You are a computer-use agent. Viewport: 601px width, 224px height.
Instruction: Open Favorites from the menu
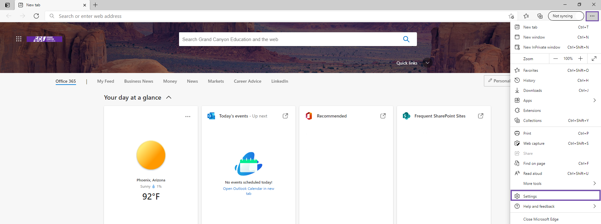555,70
